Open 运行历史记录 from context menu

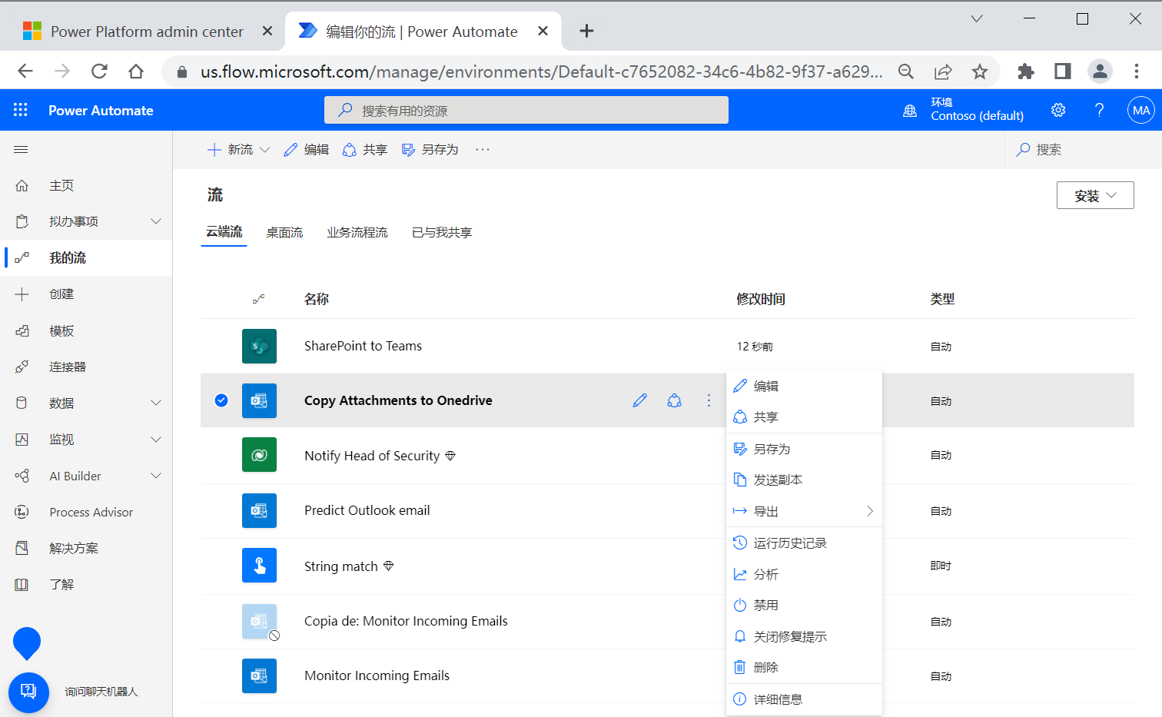point(804,543)
